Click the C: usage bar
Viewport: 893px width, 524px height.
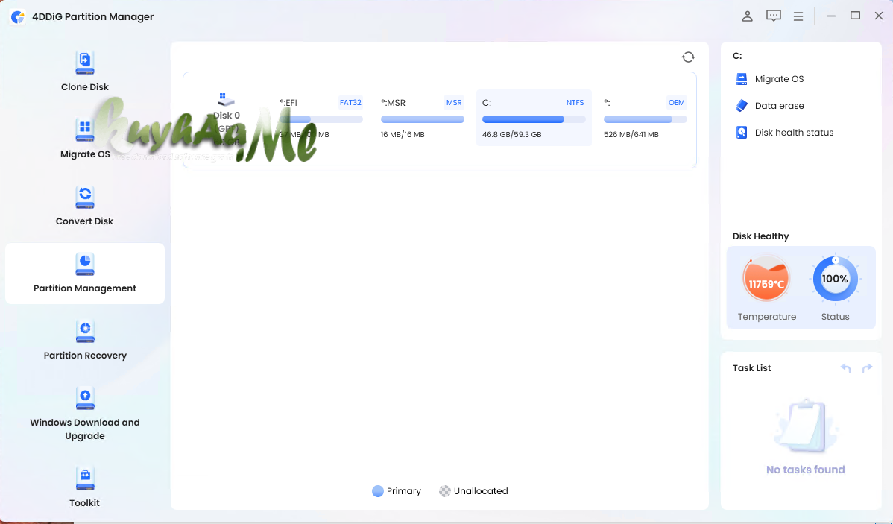[x=534, y=119]
